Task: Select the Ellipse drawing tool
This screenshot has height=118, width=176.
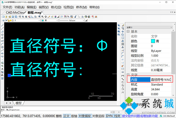Action: [2, 54]
